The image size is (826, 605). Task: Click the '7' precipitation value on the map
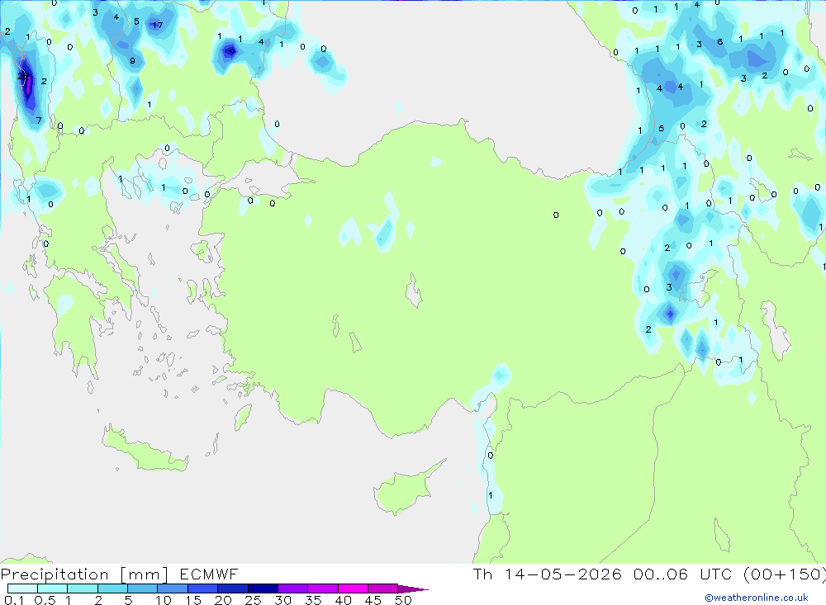pyautogui.click(x=39, y=121)
